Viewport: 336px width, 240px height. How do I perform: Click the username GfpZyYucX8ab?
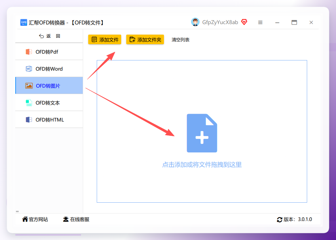click(x=220, y=22)
